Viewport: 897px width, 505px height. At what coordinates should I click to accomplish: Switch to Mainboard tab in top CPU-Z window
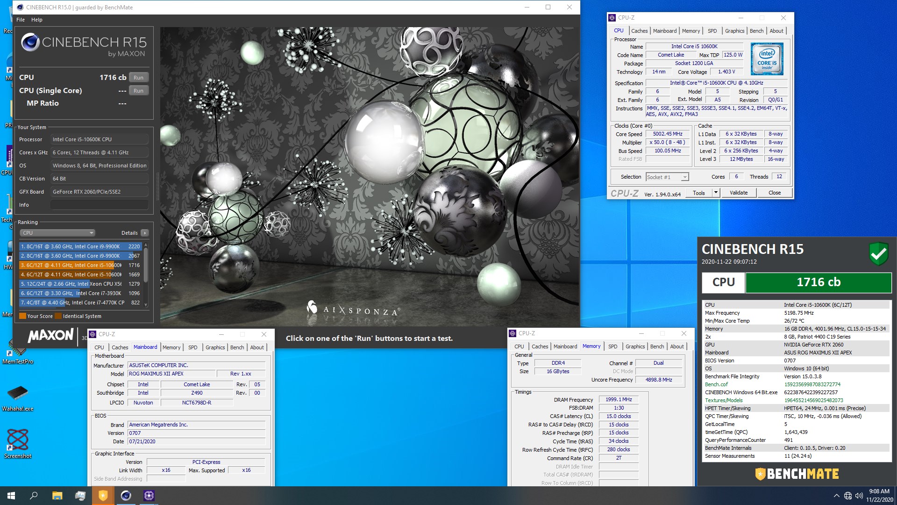(x=664, y=31)
